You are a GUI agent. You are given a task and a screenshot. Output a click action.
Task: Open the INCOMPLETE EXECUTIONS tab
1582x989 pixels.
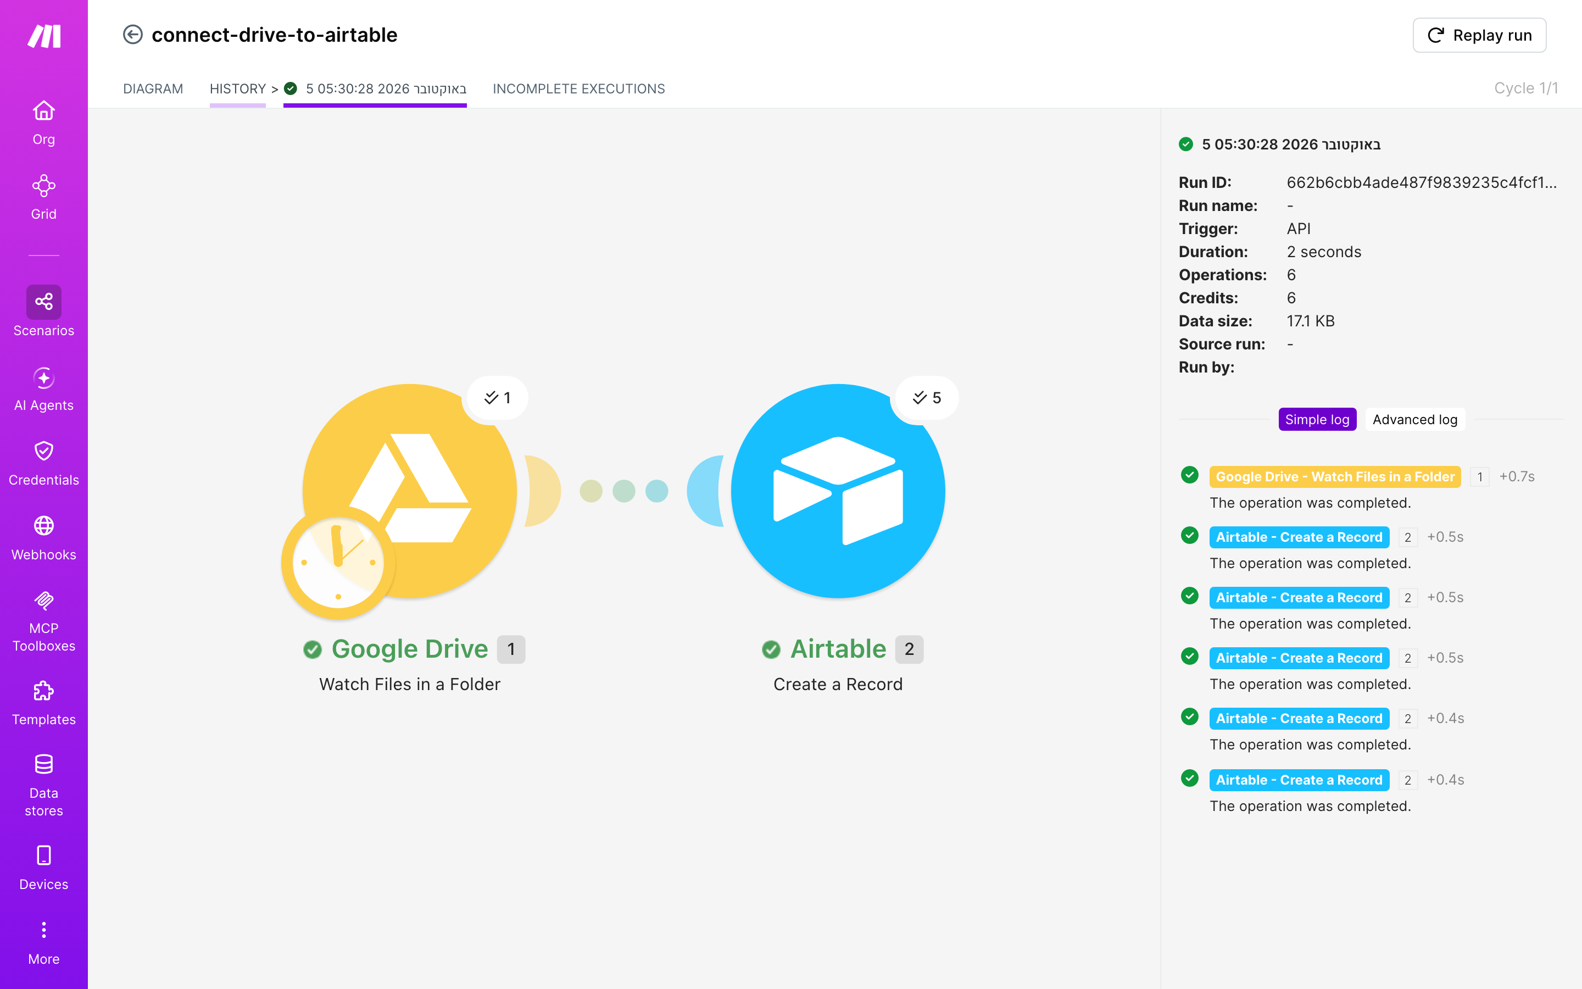click(x=578, y=88)
